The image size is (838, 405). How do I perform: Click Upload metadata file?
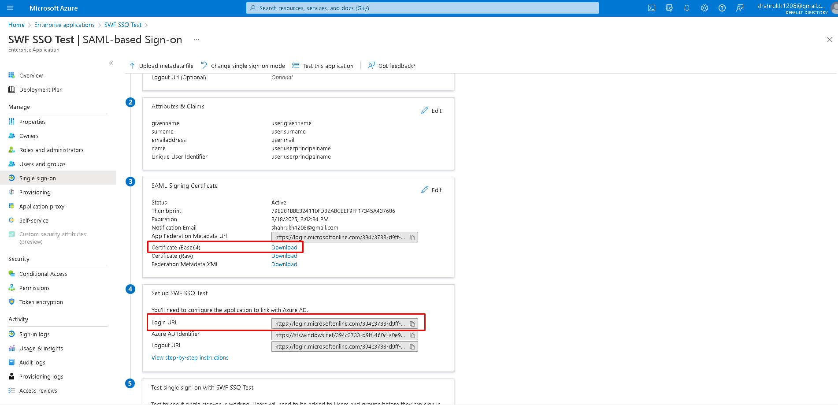coord(161,66)
